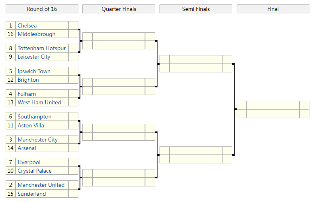313x203 pixels.
Task: Open the Manchester City link
Action: pos(38,140)
